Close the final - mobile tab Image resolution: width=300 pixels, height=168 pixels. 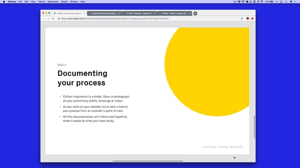(x=189, y=14)
